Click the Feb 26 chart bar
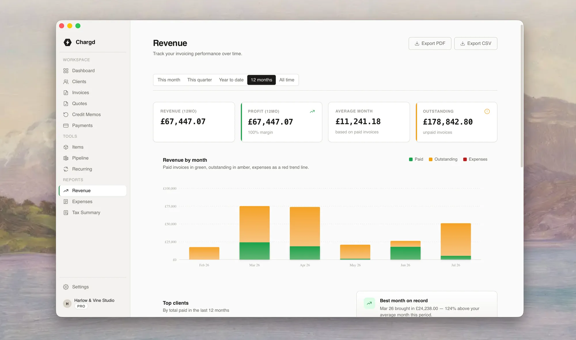Image resolution: width=576 pixels, height=340 pixels. click(x=204, y=253)
